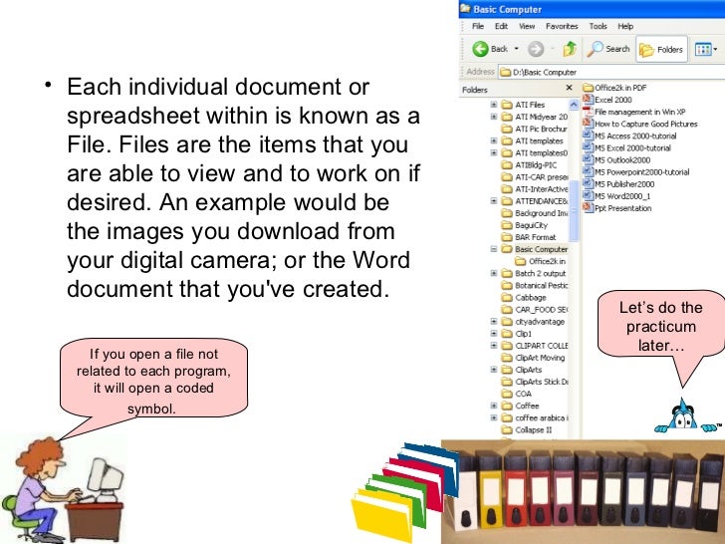
Task: Open the Back history dropdown arrow
Action: coord(517,49)
